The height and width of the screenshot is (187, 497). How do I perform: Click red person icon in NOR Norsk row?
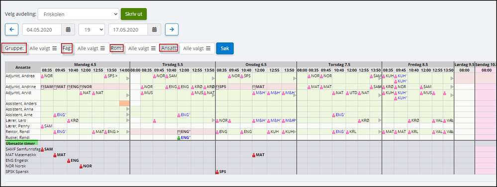[81, 166]
